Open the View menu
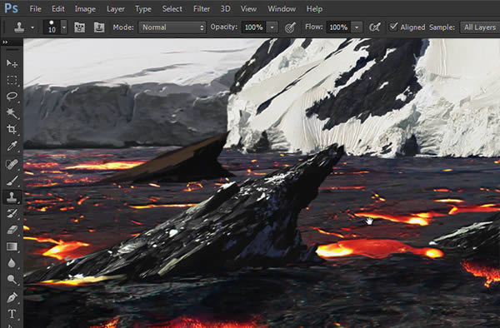500x328 pixels. [x=248, y=9]
